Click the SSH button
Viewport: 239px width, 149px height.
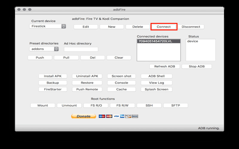click(149, 105)
